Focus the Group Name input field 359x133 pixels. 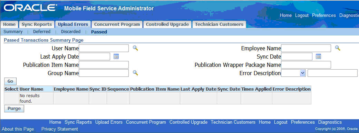click(104, 73)
